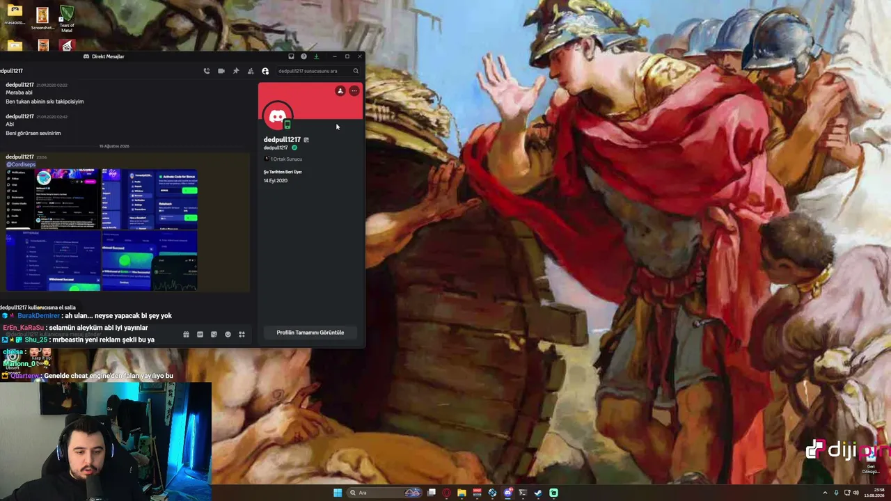Open the bottom-right image attachment in chat

(x=150, y=261)
